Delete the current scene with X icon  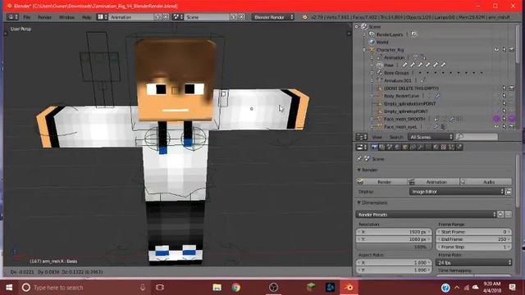pos(241,16)
